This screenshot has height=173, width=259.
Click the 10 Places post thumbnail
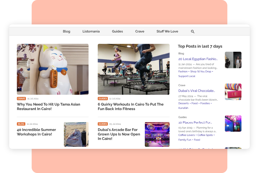[x=233, y=124]
